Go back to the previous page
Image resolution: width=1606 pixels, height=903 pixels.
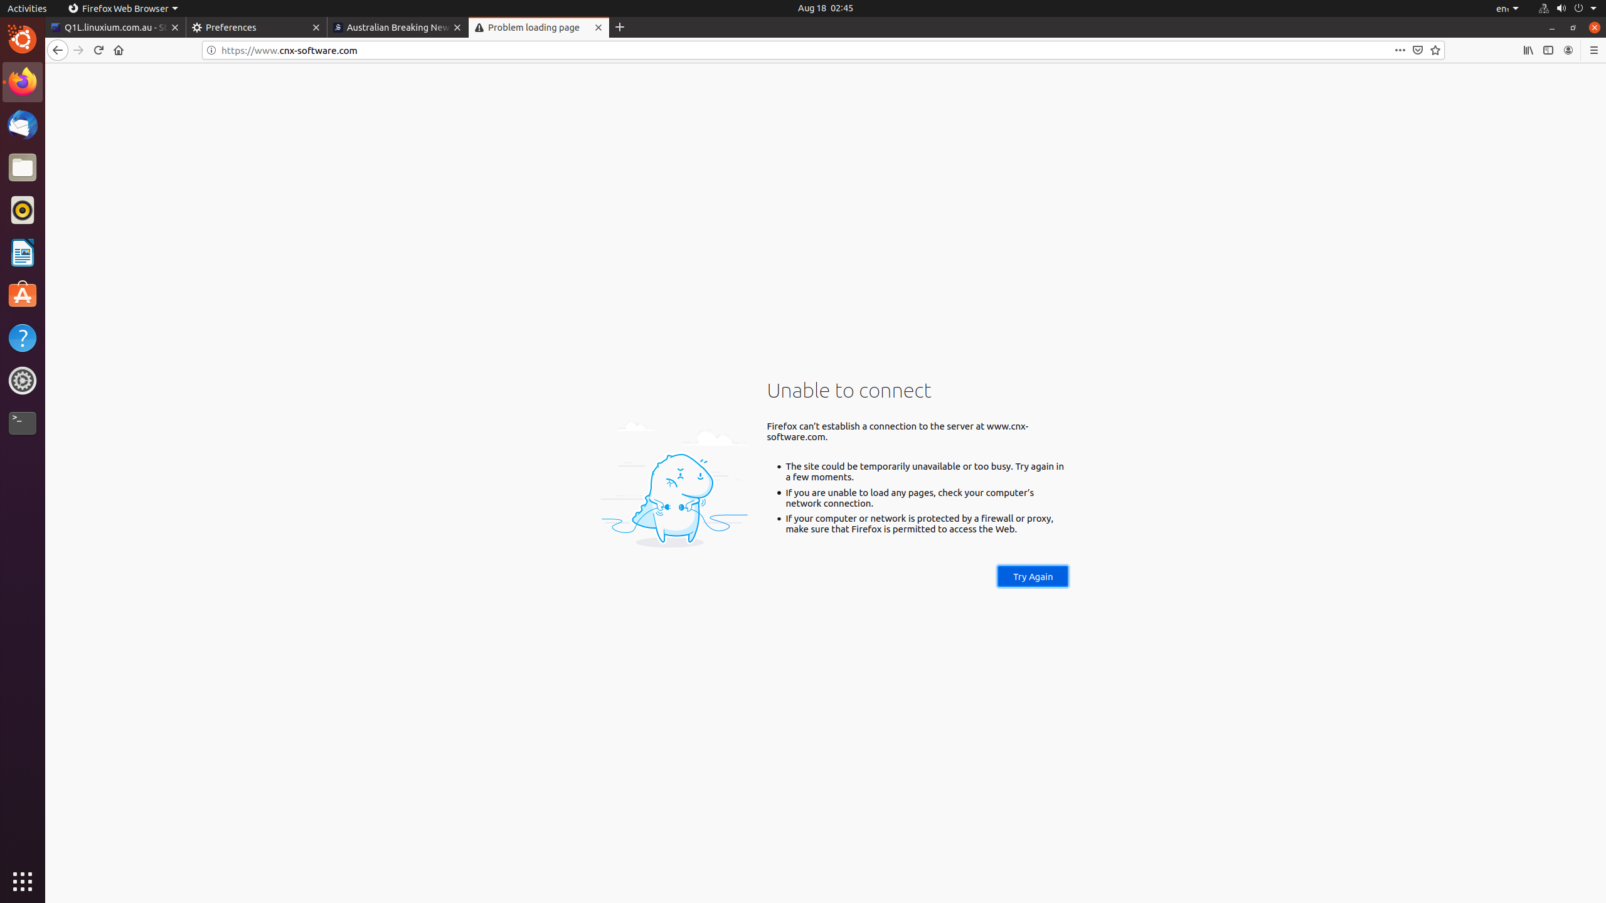coord(58,50)
